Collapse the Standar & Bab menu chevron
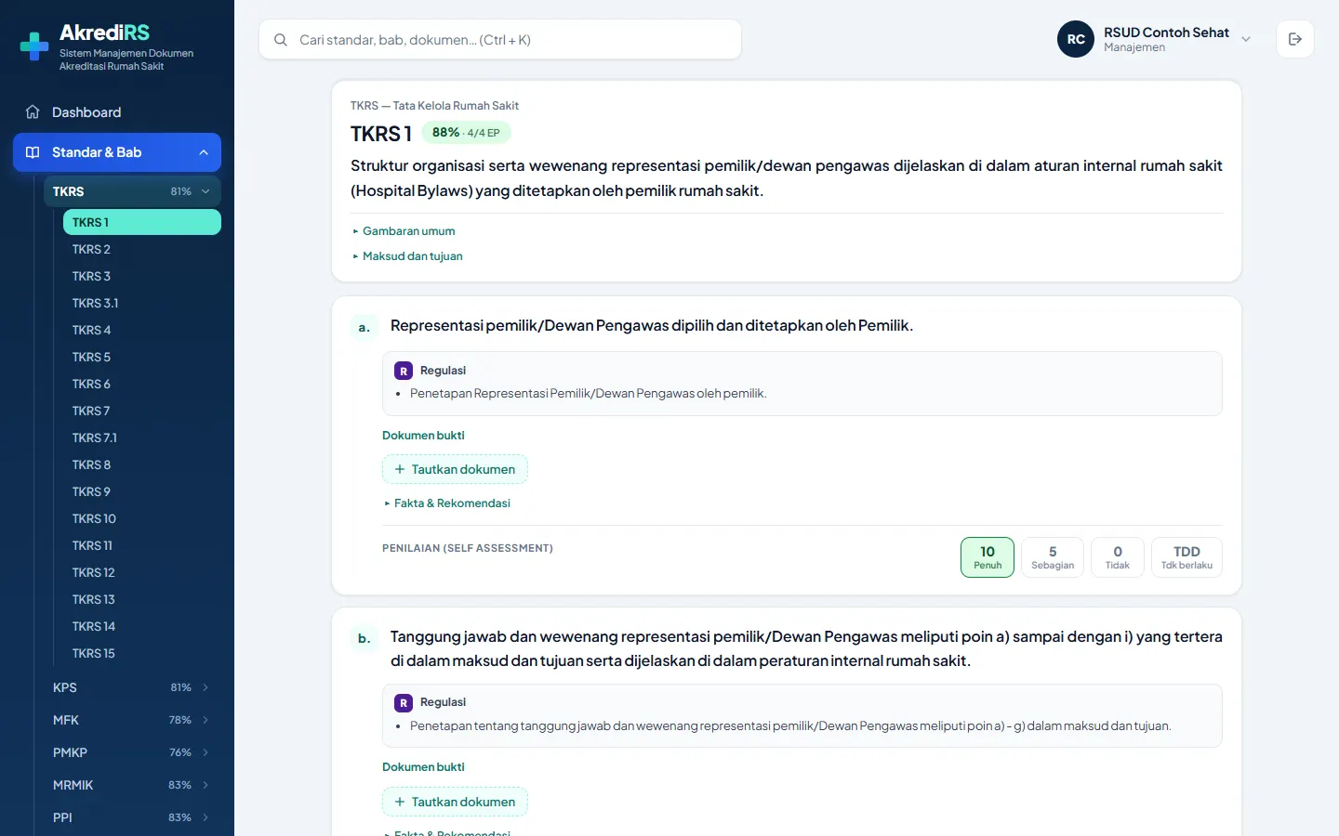The height and width of the screenshot is (836, 1339). 204,152
